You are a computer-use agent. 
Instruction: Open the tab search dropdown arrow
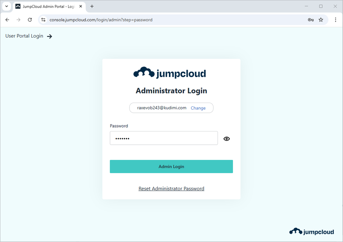tap(6, 6)
